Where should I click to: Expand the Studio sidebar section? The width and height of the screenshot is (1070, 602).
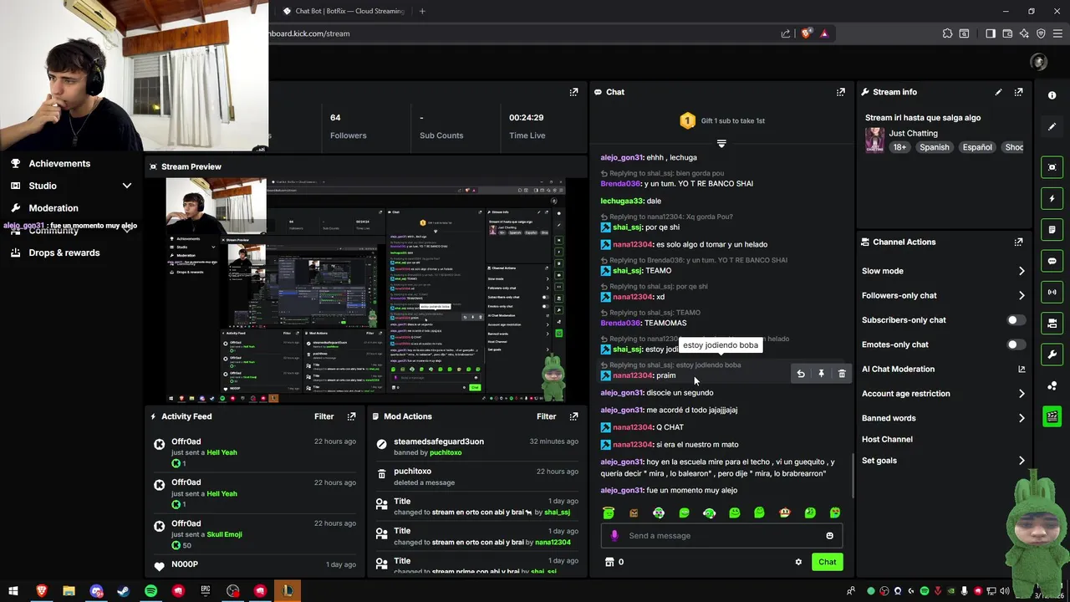tap(127, 186)
